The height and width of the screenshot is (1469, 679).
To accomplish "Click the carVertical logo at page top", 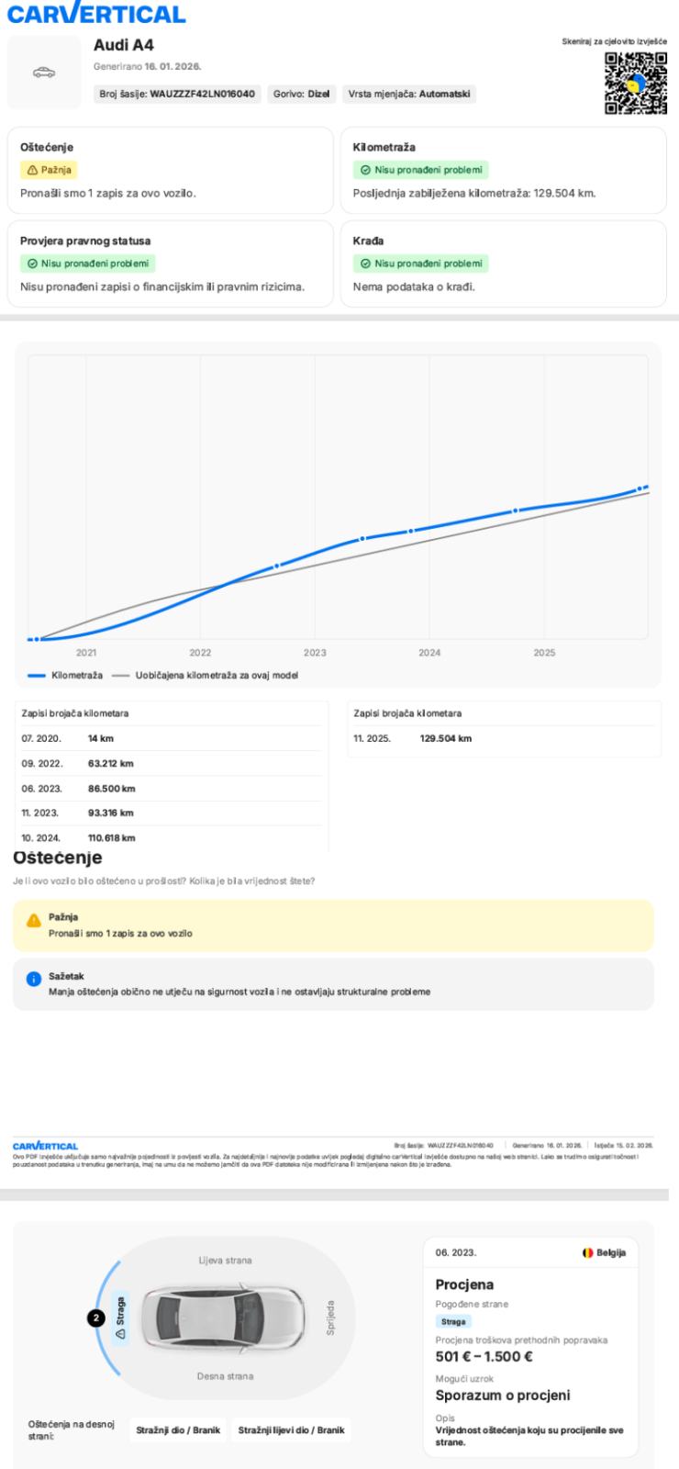I will (95, 14).
